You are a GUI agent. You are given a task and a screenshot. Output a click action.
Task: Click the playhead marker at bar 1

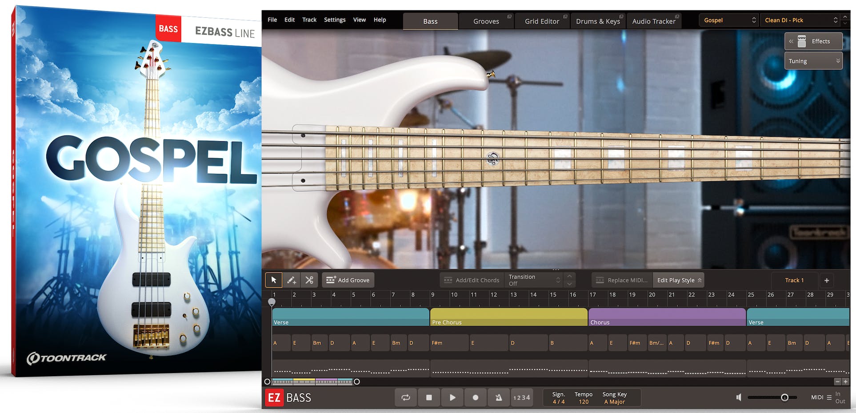click(272, 302)
